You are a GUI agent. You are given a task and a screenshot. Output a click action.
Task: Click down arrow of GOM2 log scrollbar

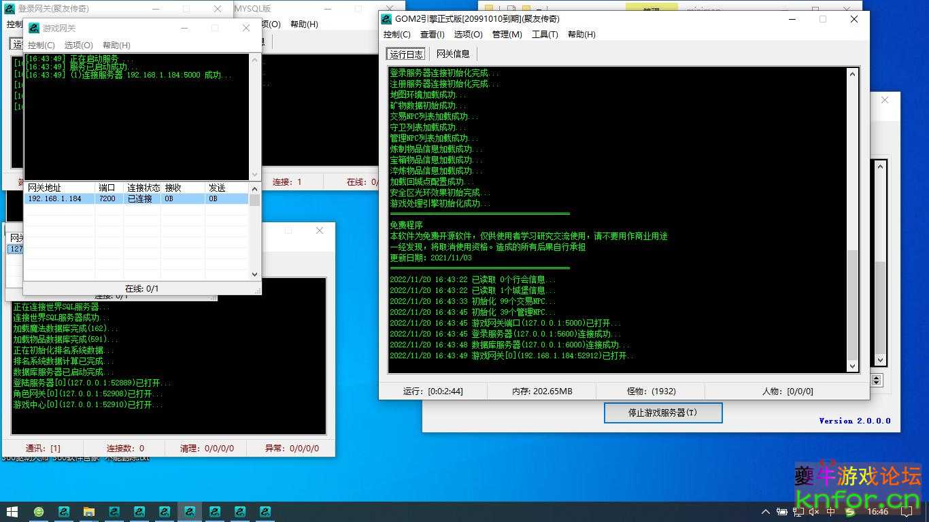click(x=853, y=366)
